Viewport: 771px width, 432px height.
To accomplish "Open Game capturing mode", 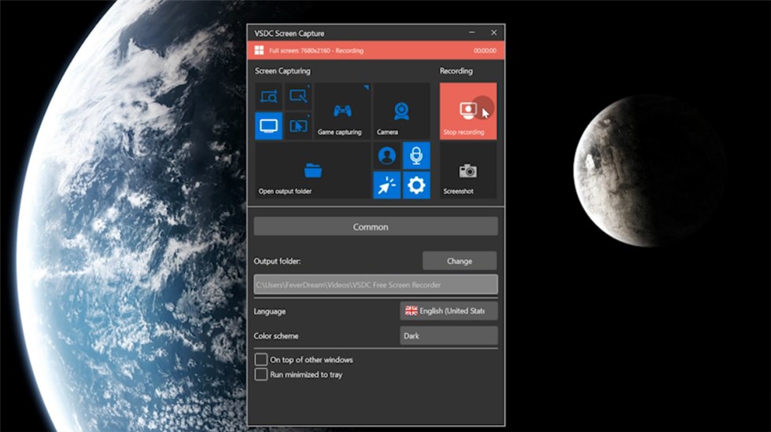I will click(x=342, y=111).
